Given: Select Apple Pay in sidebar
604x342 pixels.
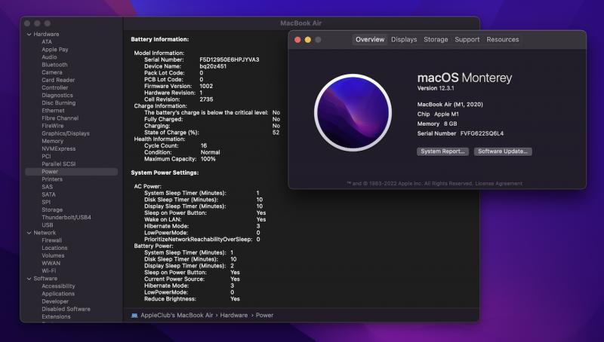Looking at the screenshot, I should coord(54,50).
